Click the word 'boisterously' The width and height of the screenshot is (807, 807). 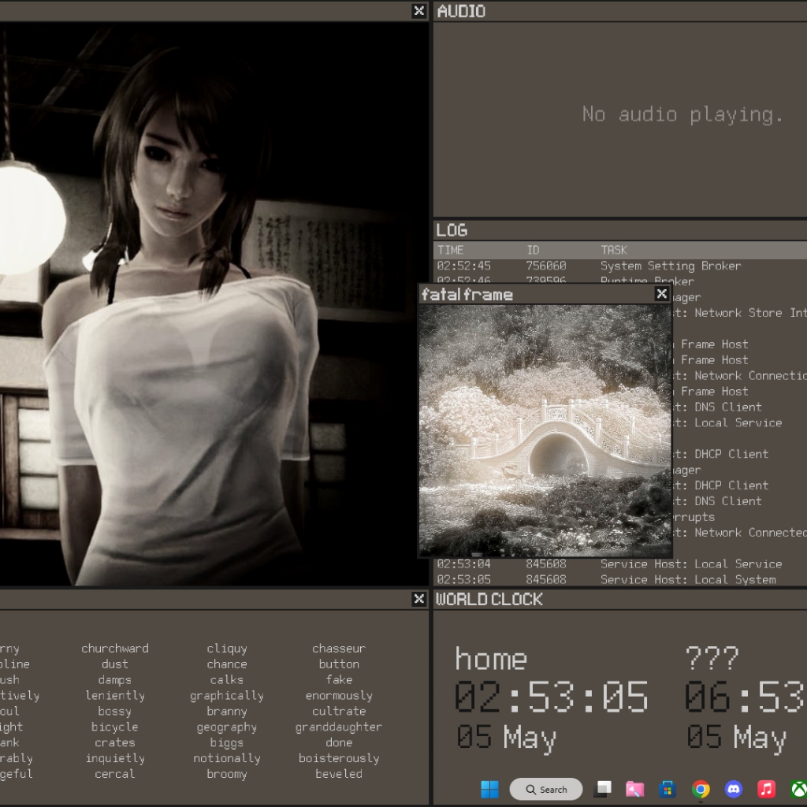pos(339,758)
